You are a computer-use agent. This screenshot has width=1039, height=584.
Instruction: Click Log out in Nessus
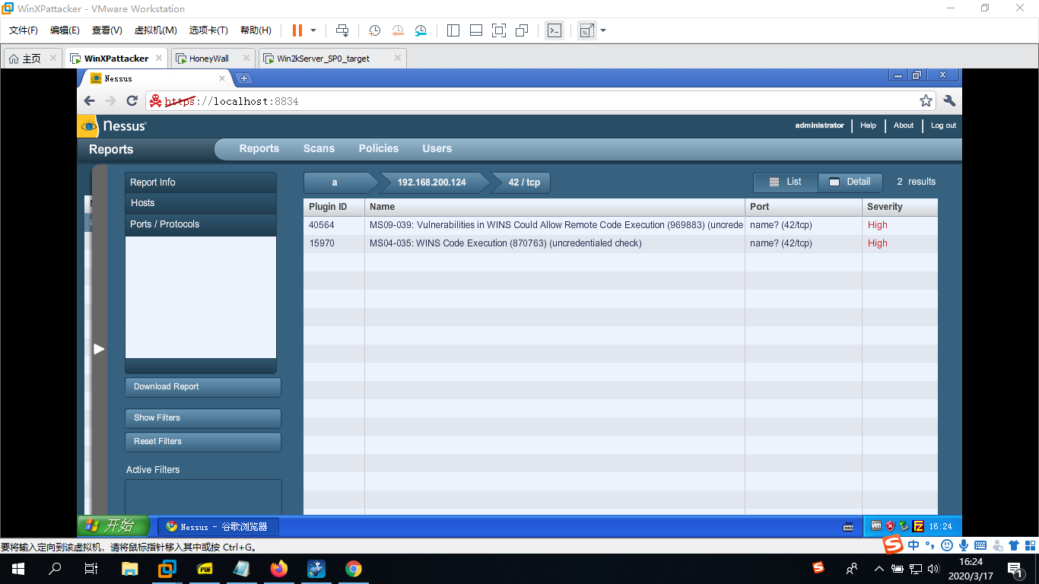point(943,125)
